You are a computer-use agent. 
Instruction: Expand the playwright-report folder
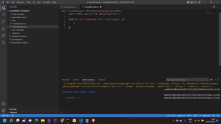(19, 17)
